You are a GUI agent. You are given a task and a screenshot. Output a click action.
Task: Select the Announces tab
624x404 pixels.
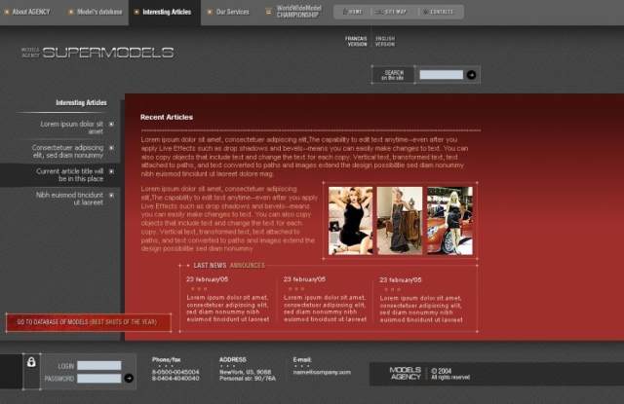click(247, 266)
